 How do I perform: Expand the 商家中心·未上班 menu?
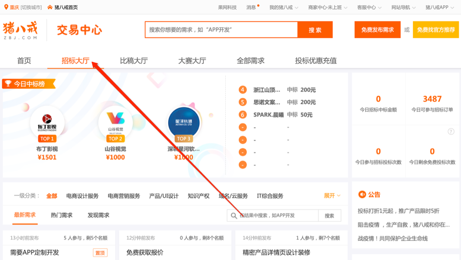[327, 7]
